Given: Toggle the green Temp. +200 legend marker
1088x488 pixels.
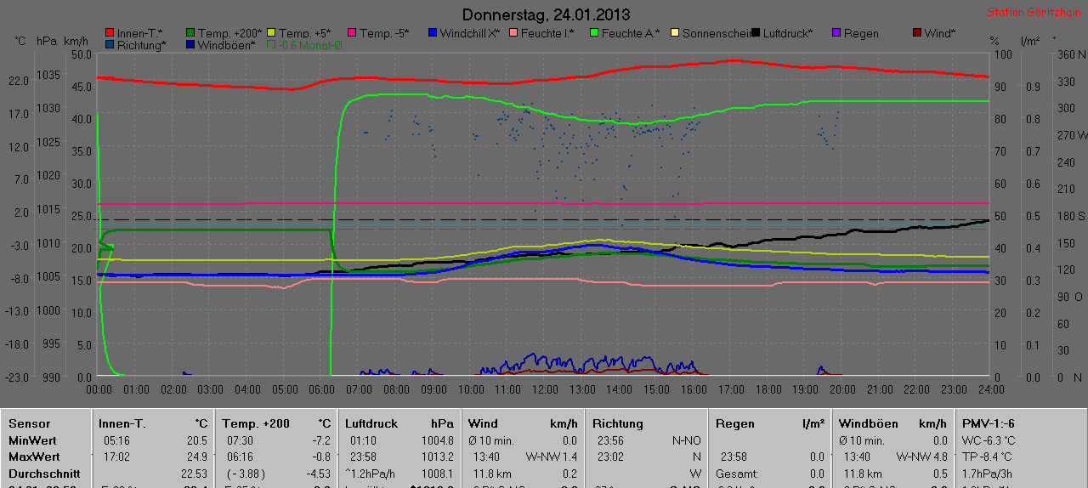Looking at the screenshot, I should (190, 33).
